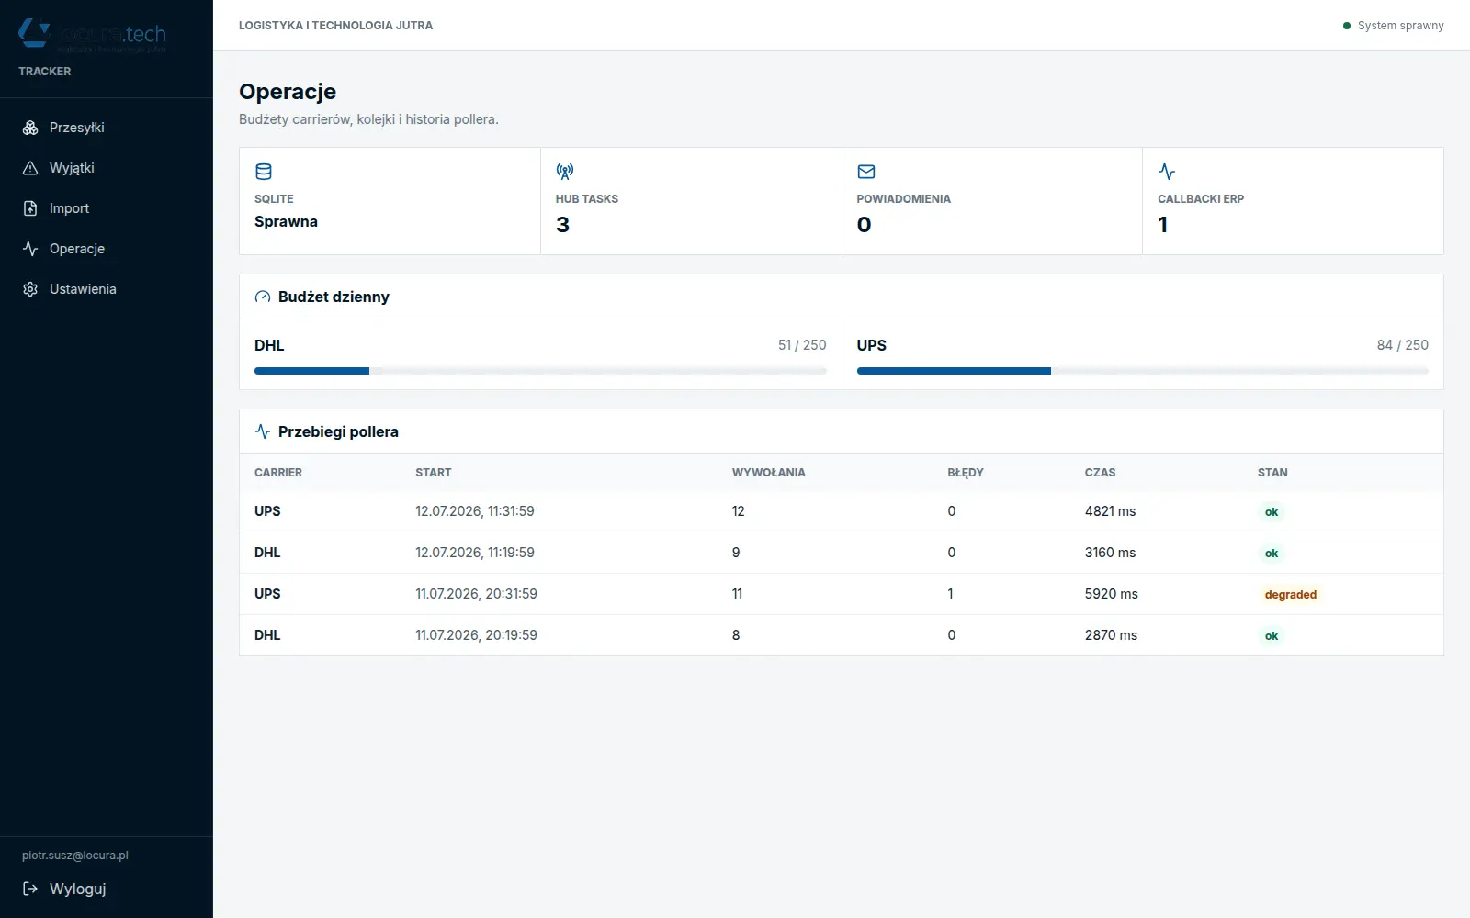This screenshot has width=1470, height=918.
Task: Click the locura.tech logo
Action: [93, 35]
